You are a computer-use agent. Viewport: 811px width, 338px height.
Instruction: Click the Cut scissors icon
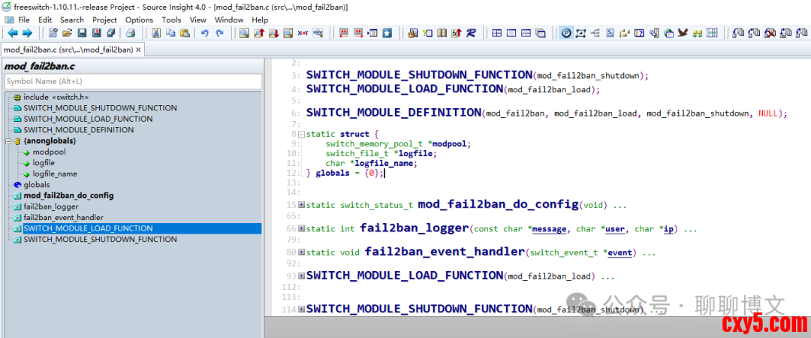pos(156,33)
